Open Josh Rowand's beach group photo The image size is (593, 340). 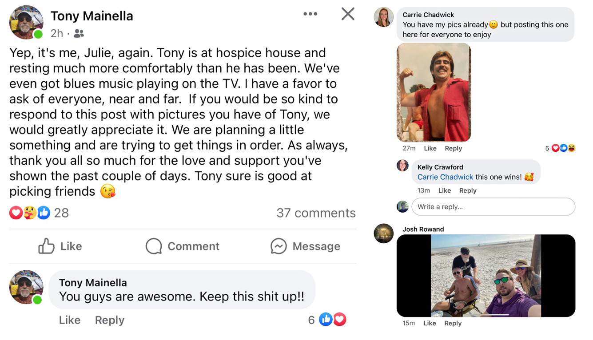click(486, 275)
